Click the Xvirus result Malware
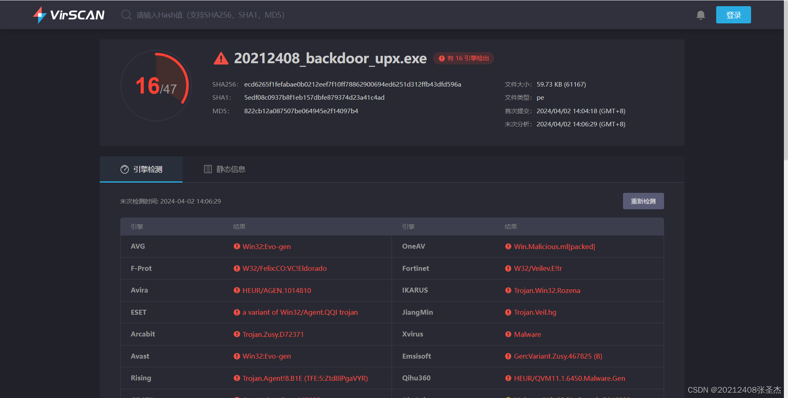788x398 pixels. coord(527,334)
